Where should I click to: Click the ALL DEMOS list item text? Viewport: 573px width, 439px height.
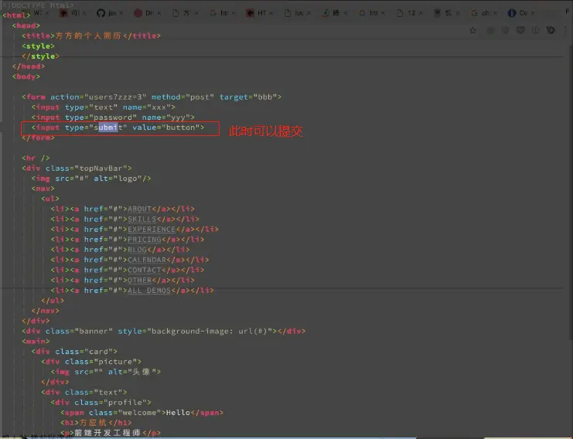pos(149,291)
